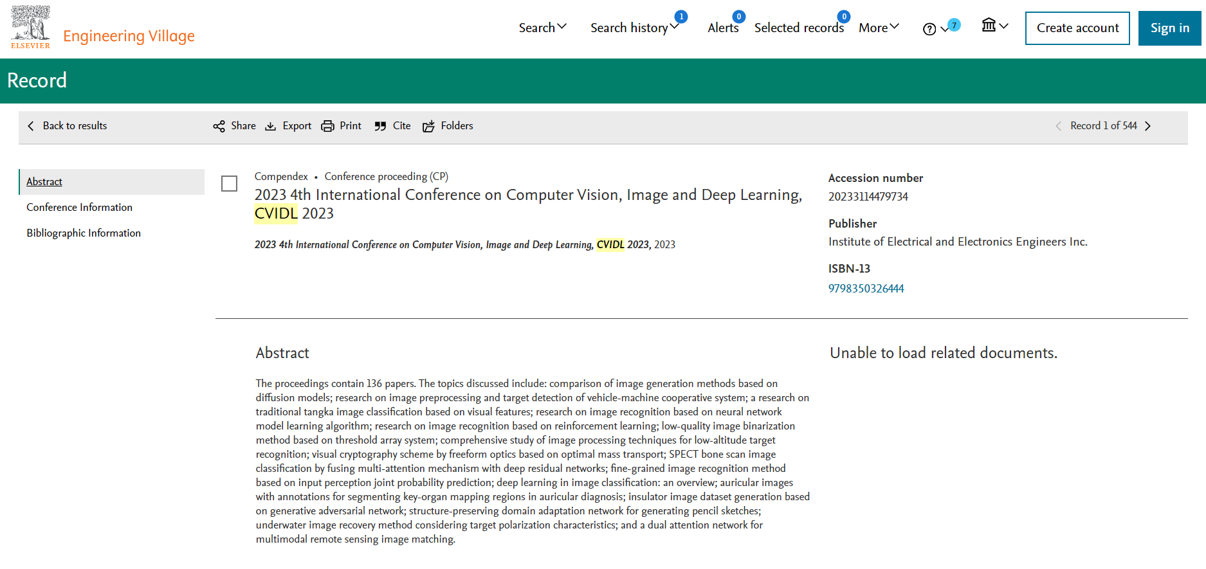Viewport: 1206px width, 569px height.
Task: Open Folders using the folder icon
Action: (428, 126)
